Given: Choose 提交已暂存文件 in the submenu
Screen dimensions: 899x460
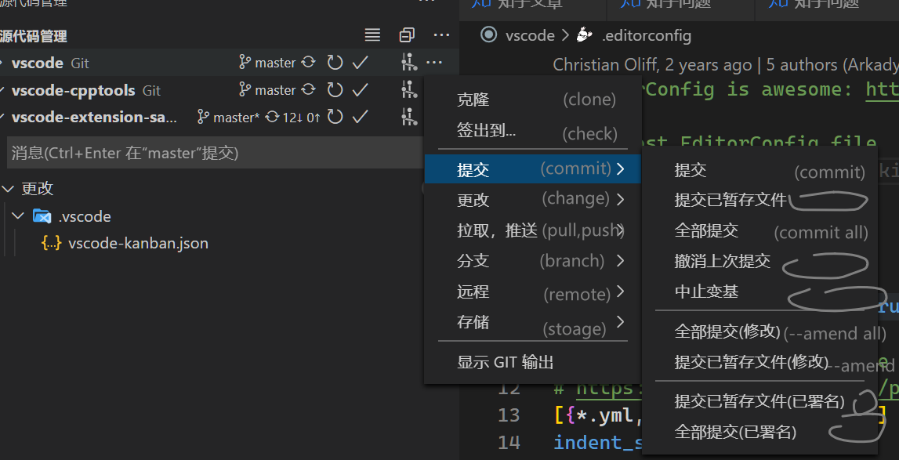Looking at the screenshot, I should click(x=759, y=200).
